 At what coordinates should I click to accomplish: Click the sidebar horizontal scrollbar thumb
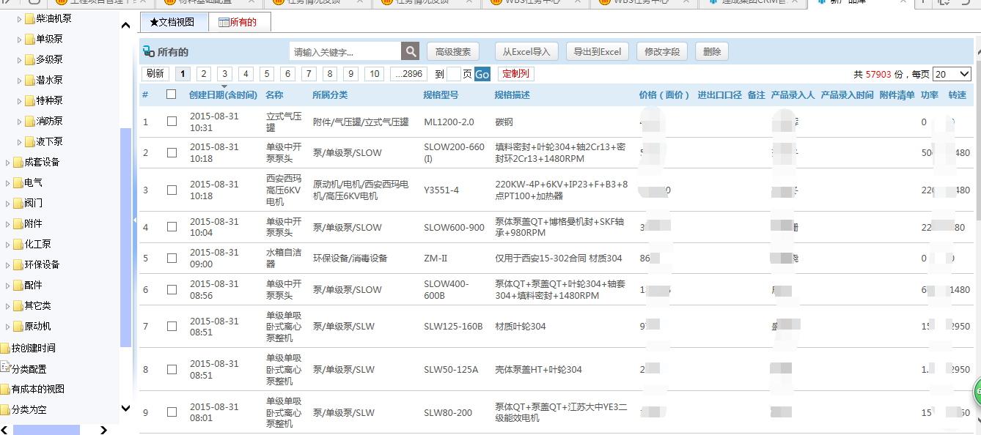pos(47,430)
